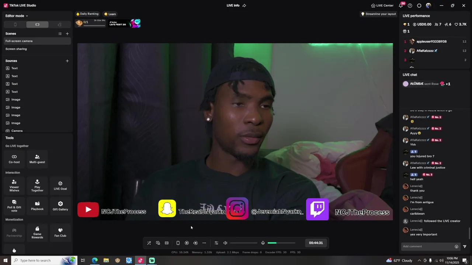
Task: Click the circular replay record icon
Action: click(x=195, y=243)
